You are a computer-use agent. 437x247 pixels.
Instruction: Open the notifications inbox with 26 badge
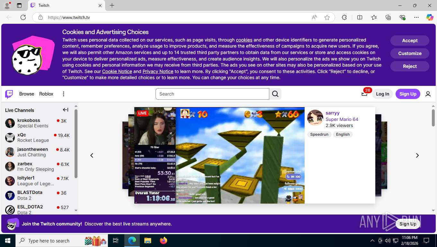point(364,94)
